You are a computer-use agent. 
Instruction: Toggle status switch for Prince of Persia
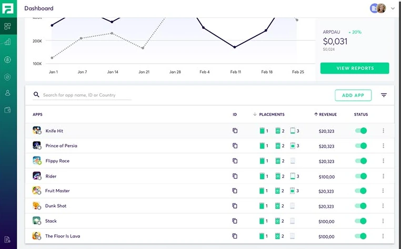click(x=361, y=146)
